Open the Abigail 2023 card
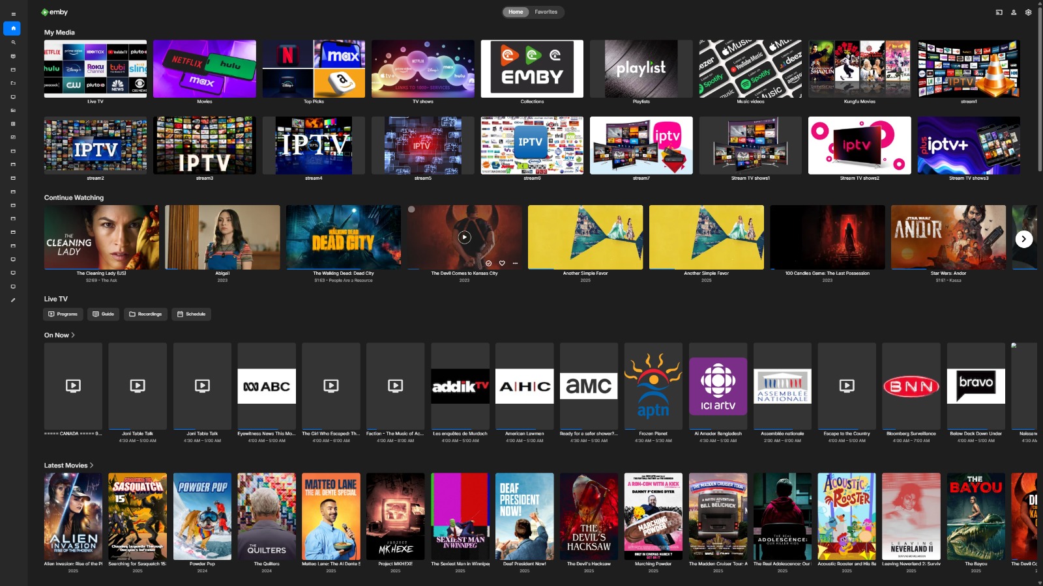Image resolution: width=1043 pixels, height=586 pixels. tap(222, 237)
